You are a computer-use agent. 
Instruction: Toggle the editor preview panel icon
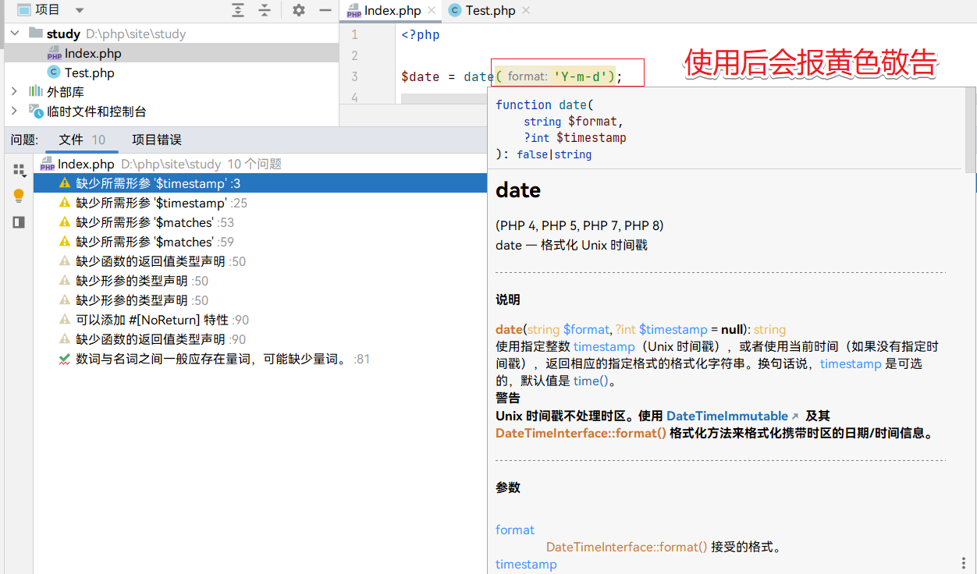tap(19, 222)
